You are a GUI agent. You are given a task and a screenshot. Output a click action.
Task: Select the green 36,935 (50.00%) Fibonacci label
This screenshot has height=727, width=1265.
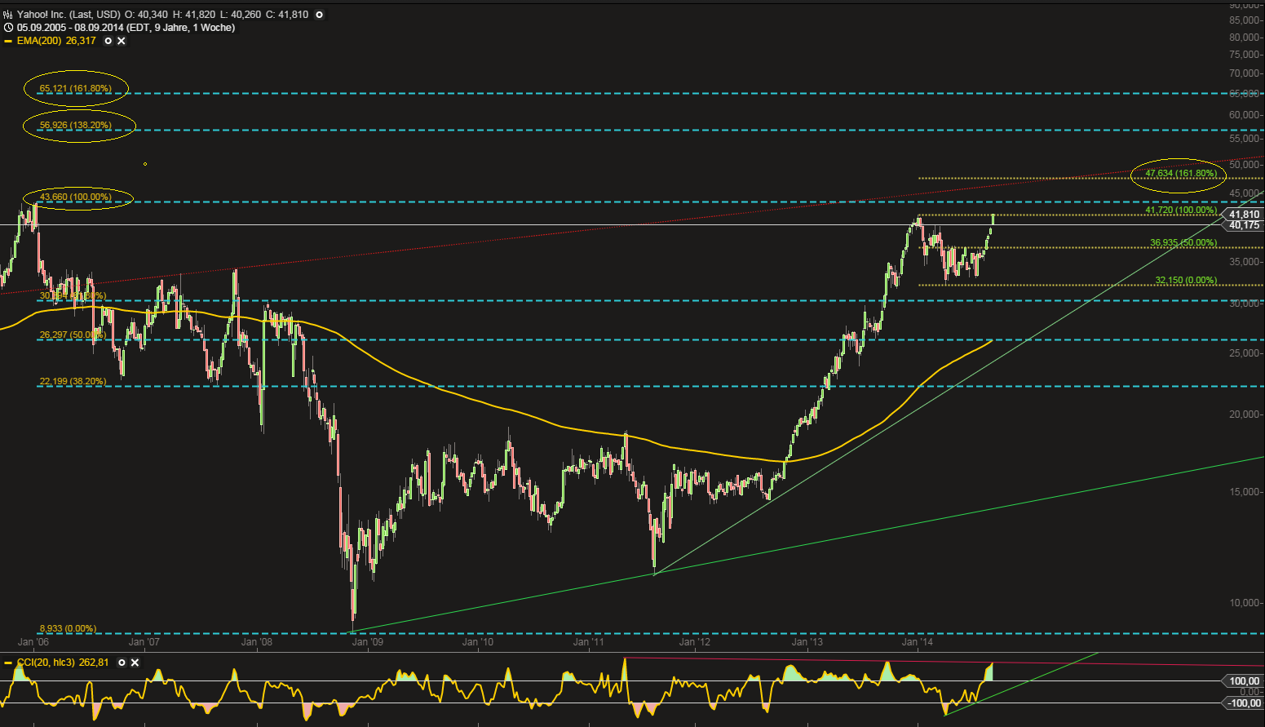[x=1183, y=242]
